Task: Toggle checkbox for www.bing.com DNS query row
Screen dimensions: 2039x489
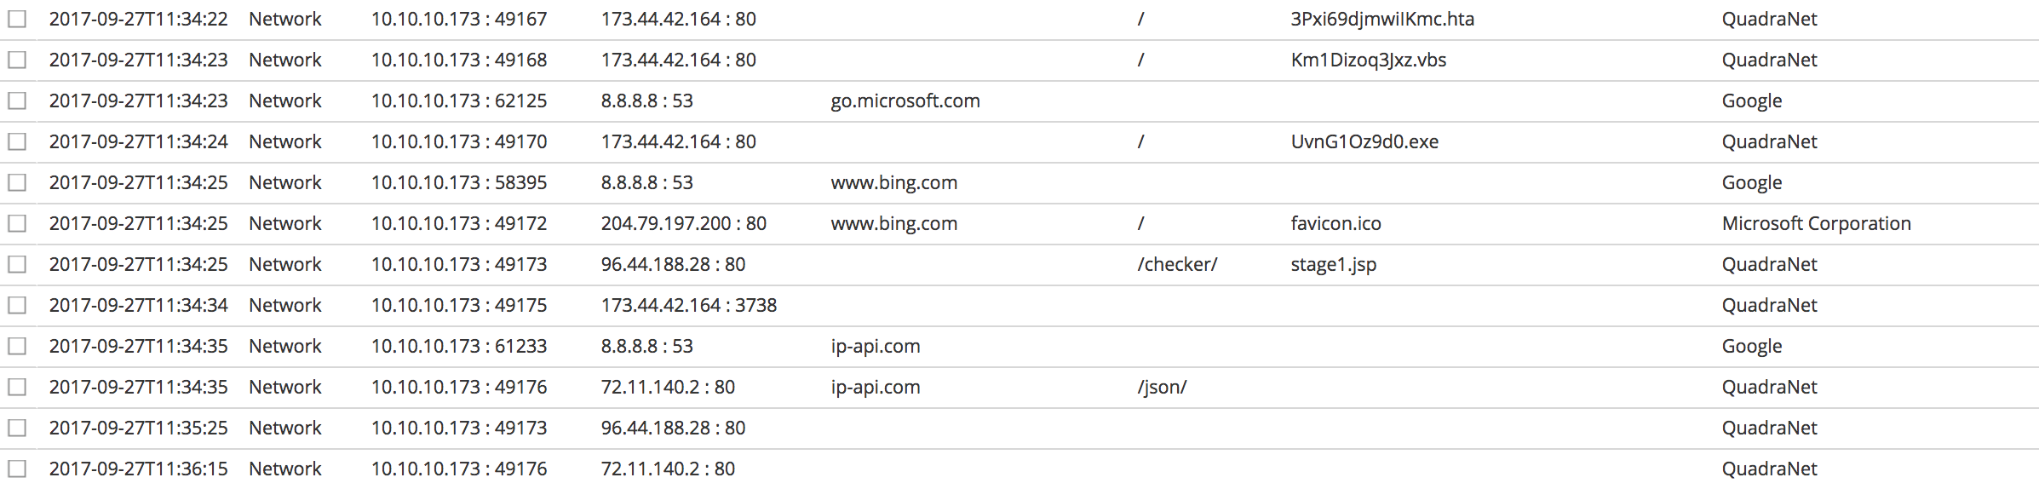Action: pos(17,182)
